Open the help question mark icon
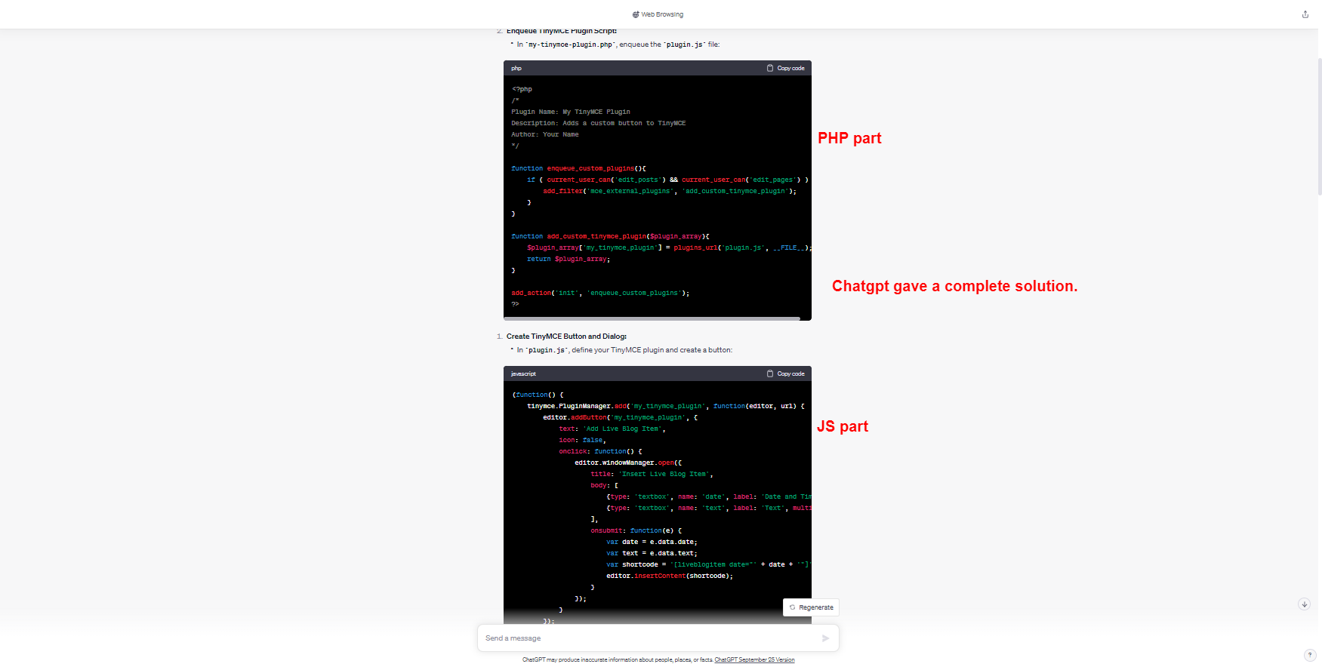 (1309, 655)
